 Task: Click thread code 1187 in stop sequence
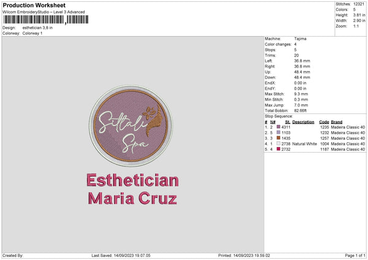(x=324, y=149)
